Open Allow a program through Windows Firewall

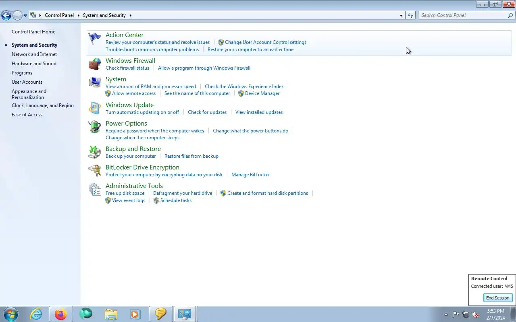[204, 68]
